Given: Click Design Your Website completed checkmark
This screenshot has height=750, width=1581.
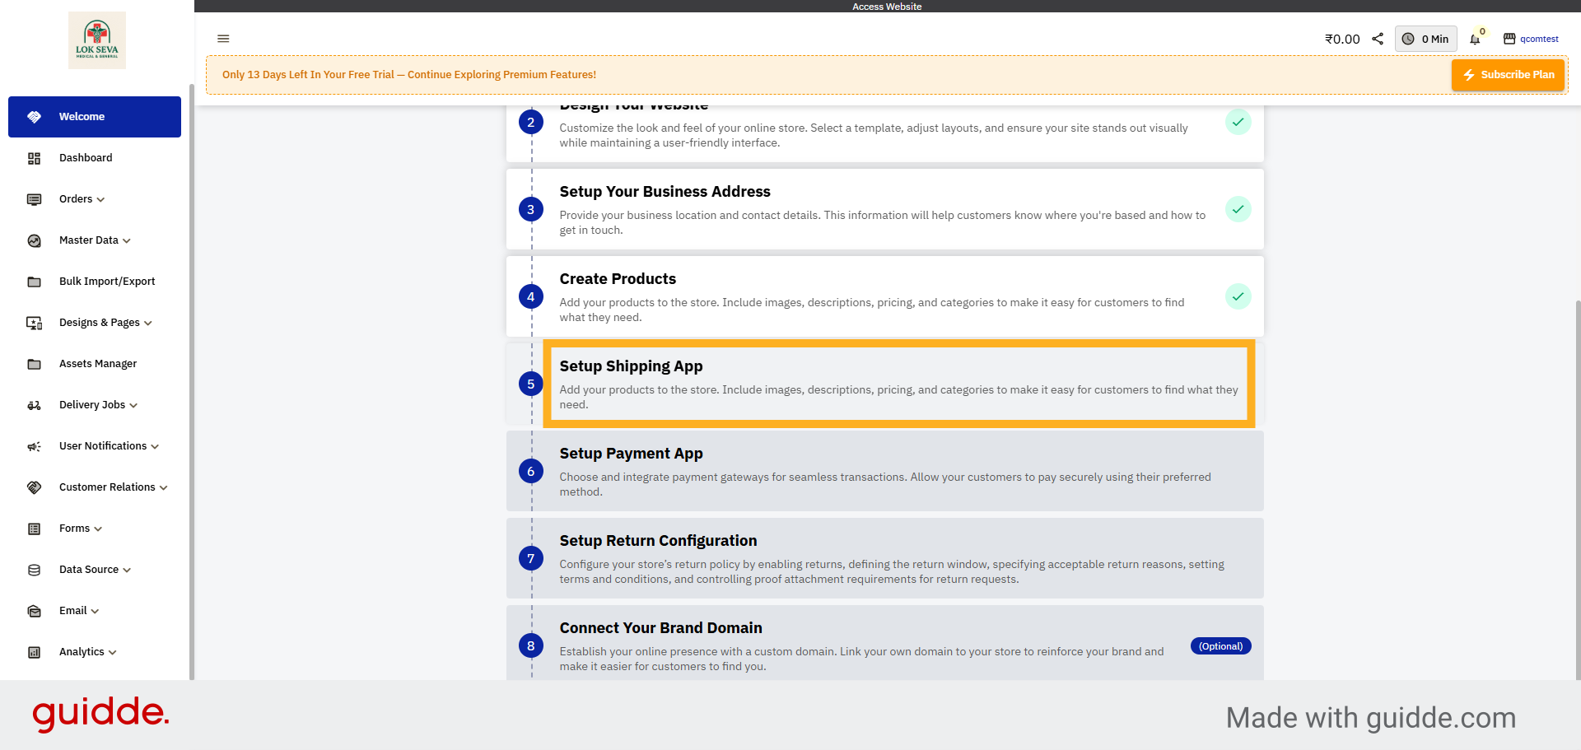Looking at the screenshot, I should (x=1238, y=122).
